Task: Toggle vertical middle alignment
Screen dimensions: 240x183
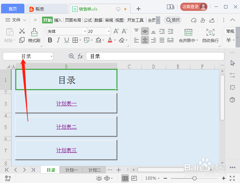Action: click(x=145, y=31)
